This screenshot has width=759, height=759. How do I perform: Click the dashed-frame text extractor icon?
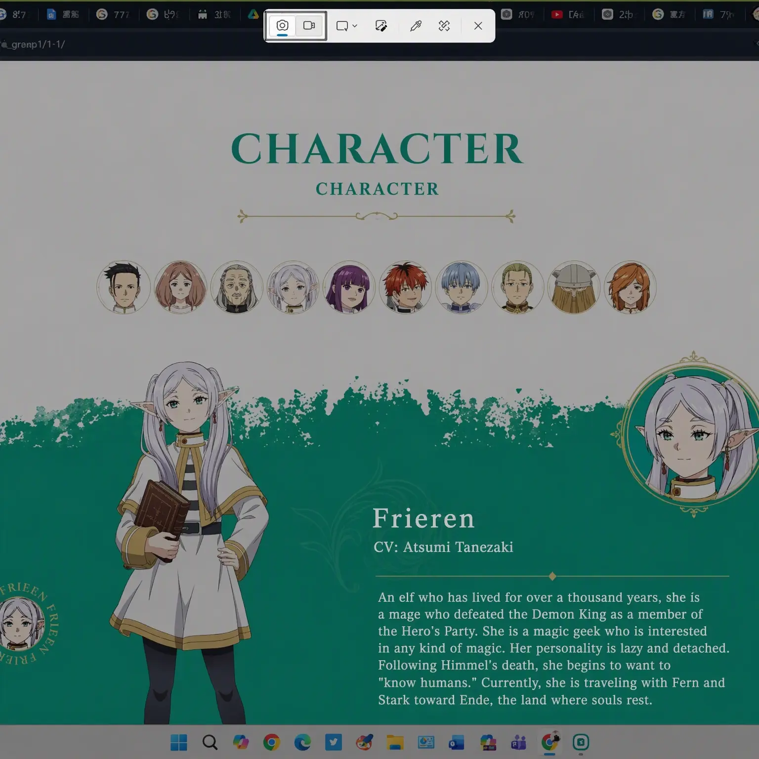pos(444,26)
